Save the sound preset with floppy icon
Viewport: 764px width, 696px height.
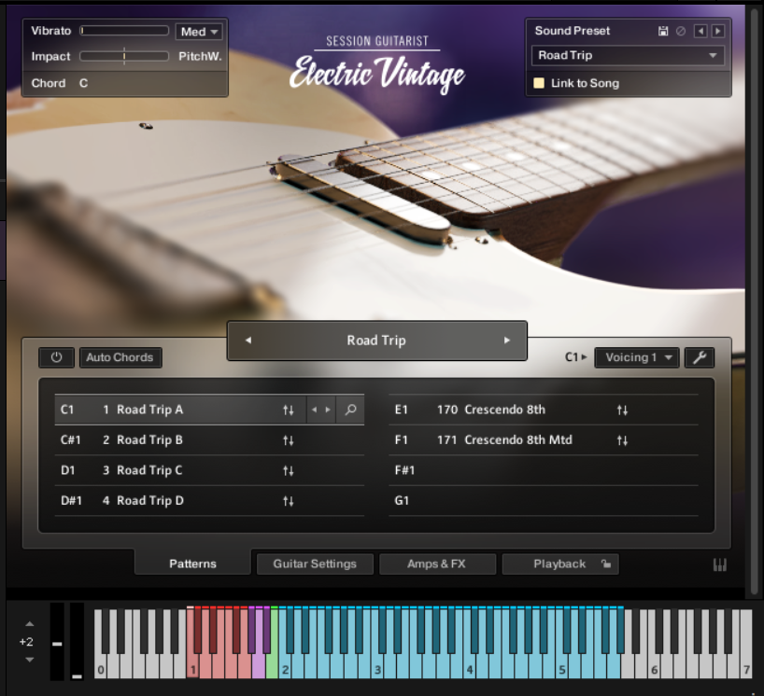point(662,31)
